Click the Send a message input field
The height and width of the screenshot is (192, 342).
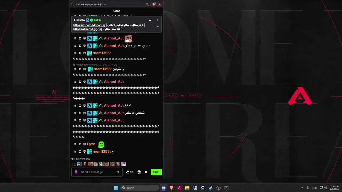(98, 172)
